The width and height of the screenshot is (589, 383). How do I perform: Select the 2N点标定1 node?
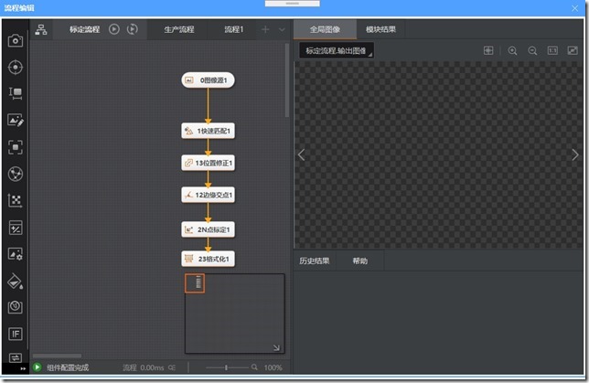pyautogui.click(x=209, y=229)
